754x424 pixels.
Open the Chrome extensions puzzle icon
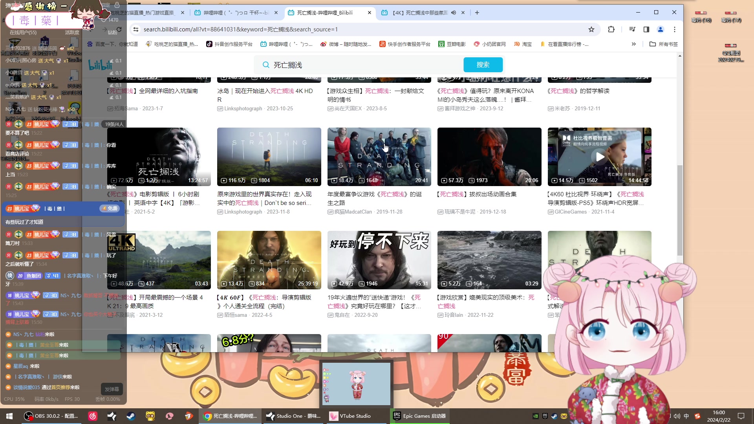point(611,29)
